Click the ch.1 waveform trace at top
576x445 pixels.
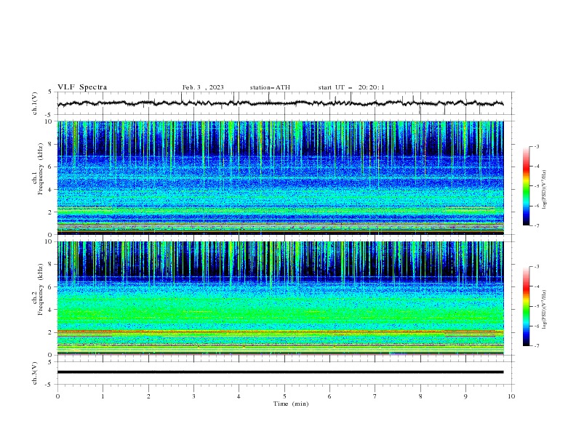280,103
